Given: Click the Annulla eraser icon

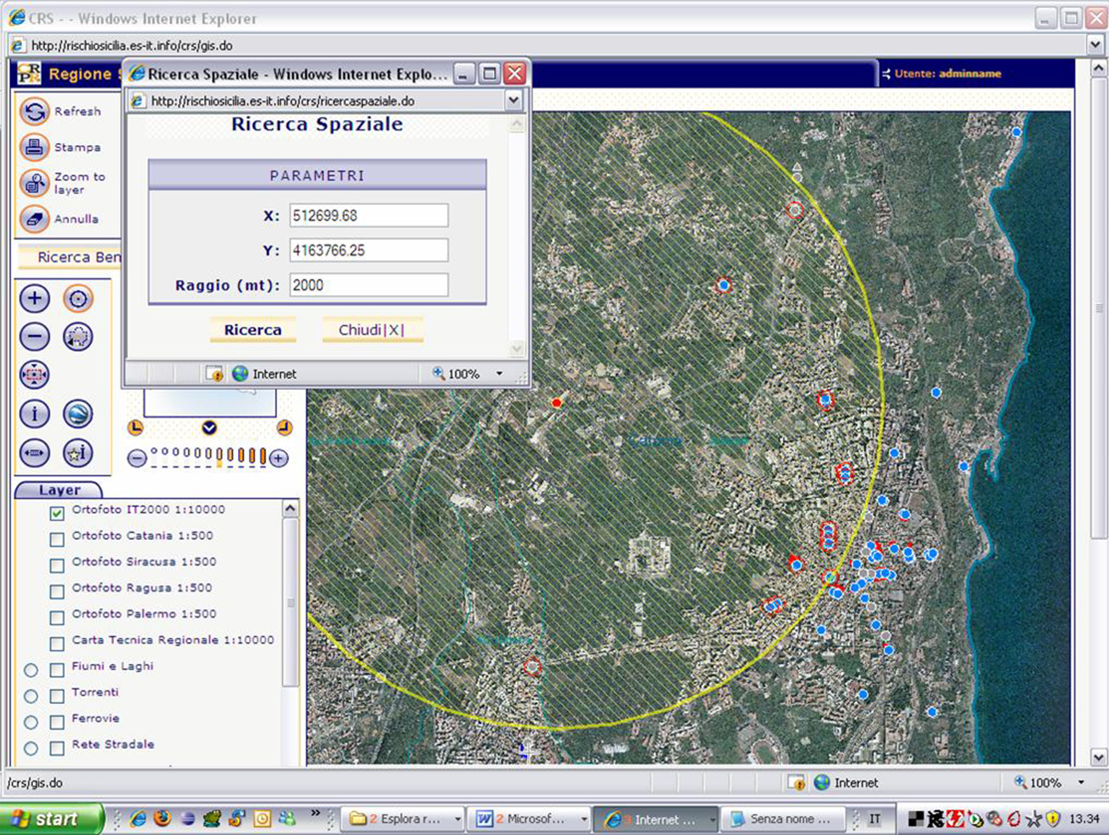Looking at the screenshot, I should point(34,219).
